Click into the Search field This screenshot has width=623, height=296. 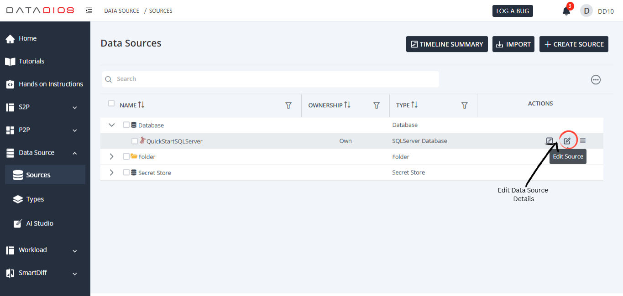point(274,79)
